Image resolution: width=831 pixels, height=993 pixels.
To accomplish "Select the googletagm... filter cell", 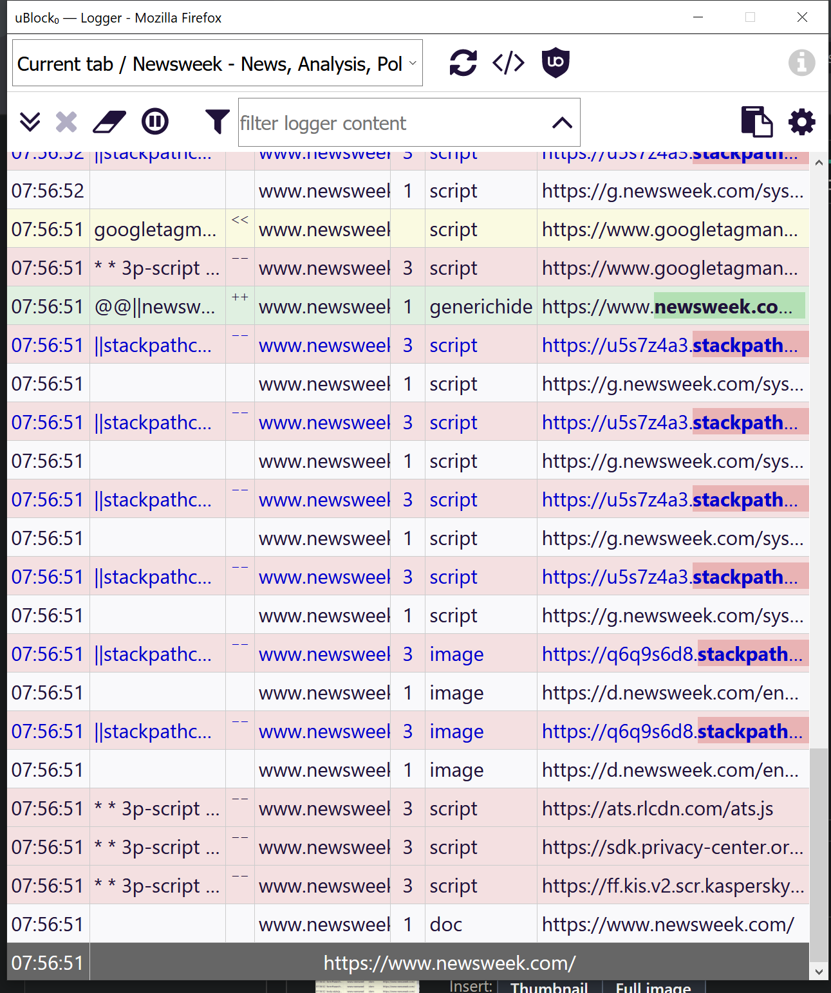I will point(157,229).
